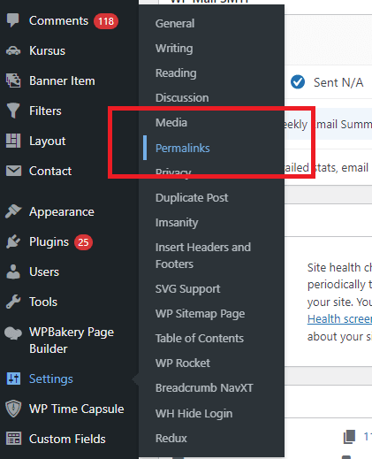Click the Kursus car icon
The image size is (372, 459).
pyautogui.click(x=13, y=50)
